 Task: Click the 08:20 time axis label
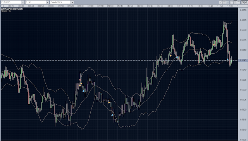[x=11, y=6]
